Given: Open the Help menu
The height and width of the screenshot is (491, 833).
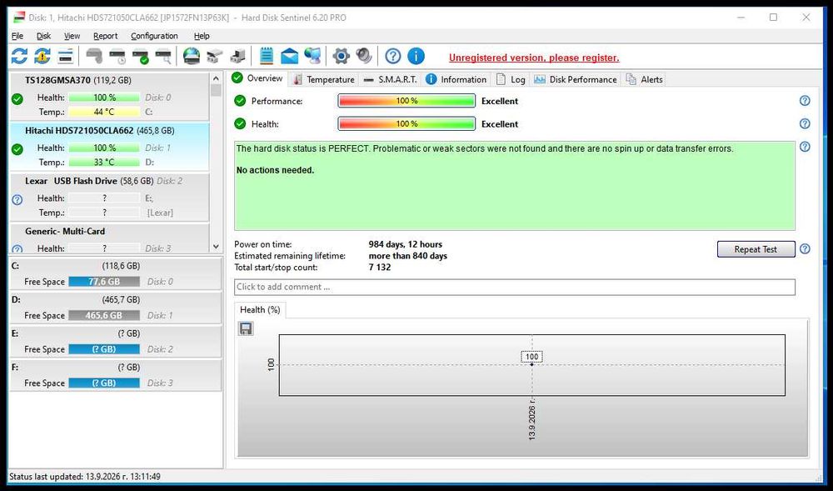Looking at the screenshot, I should 202,36.
